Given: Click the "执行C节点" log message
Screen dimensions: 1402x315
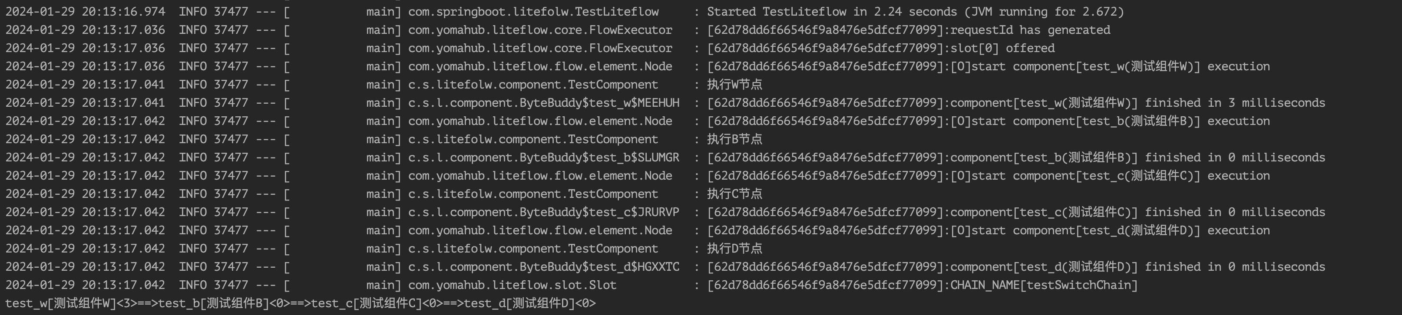Looking at the screenshot, I should (x=734, y=194).
